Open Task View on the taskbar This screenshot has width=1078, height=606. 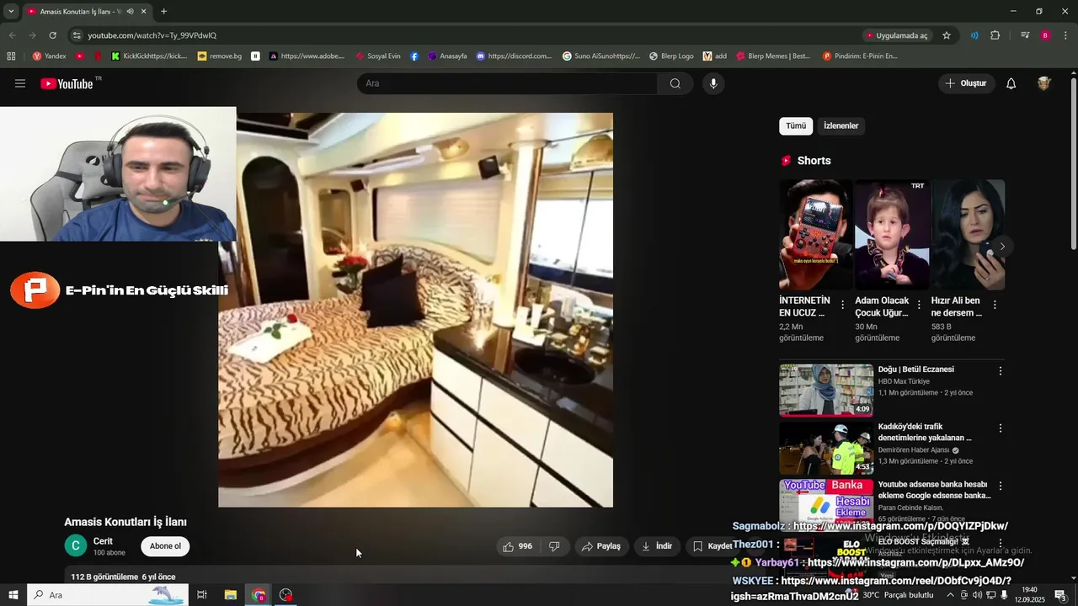[202, 595]
